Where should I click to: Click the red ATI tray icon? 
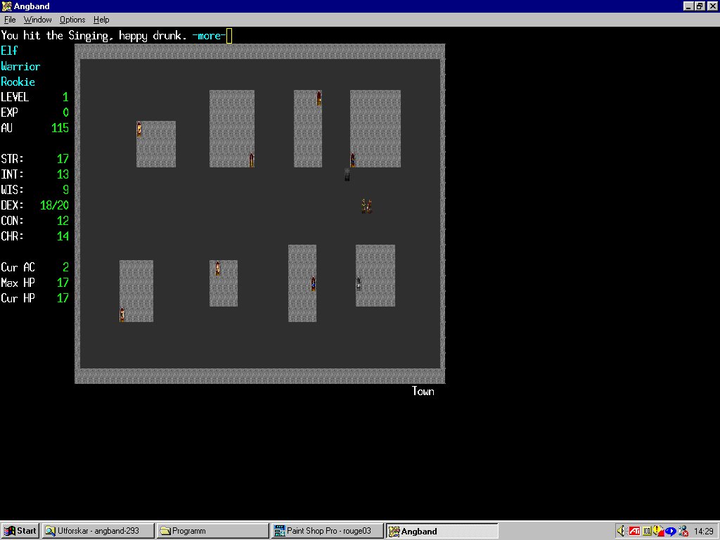tap(635, 532)
